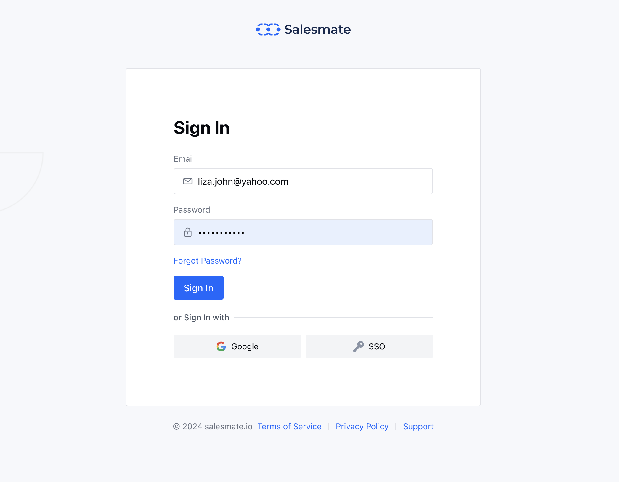This screenshot has width=619, height=482.
Task: Click the "or Sign In with" divider text
Action: (x=201, y=318)
